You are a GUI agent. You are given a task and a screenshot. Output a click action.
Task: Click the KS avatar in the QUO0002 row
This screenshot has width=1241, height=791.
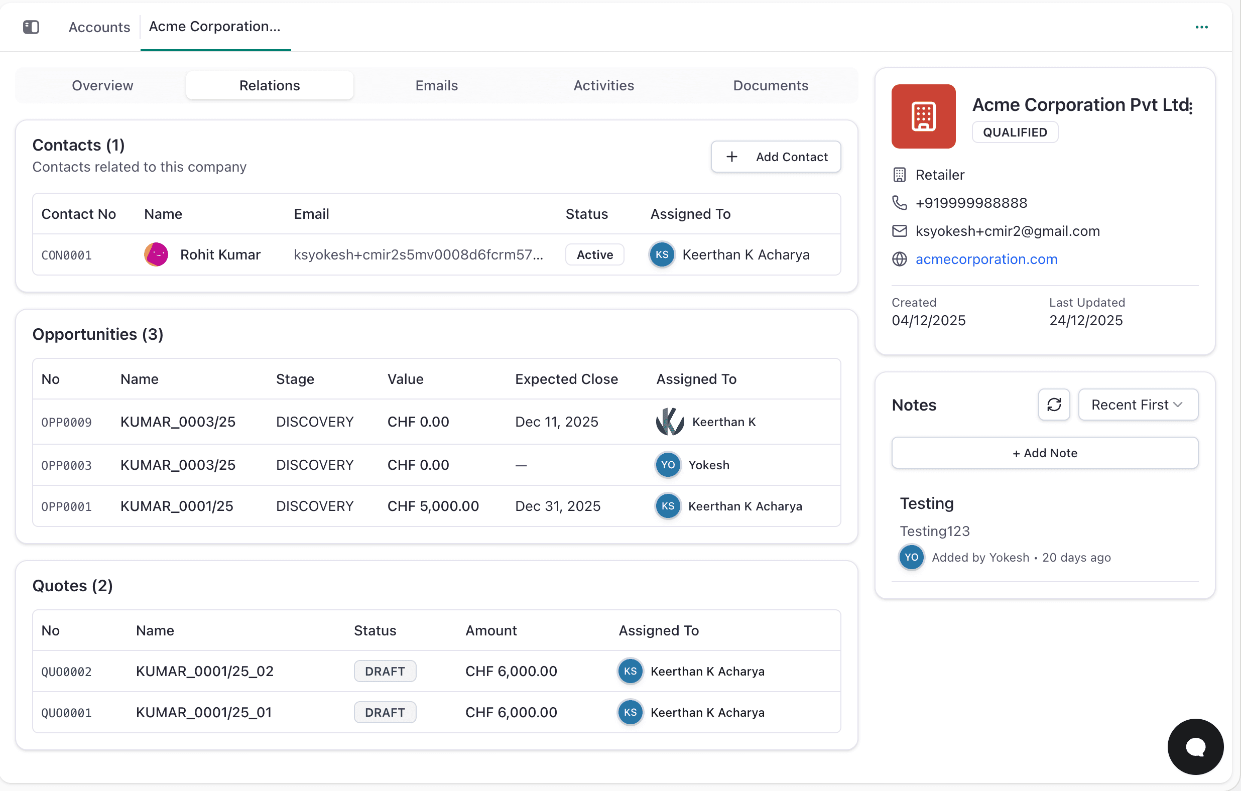point(630,671)
